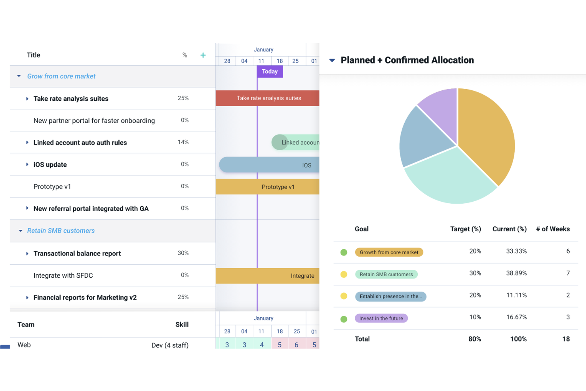This screenshot has height=391, width=586.
Task: Expand the Linked account auto auth rules row
Action: pyautogui.click(x=27, y=142)
